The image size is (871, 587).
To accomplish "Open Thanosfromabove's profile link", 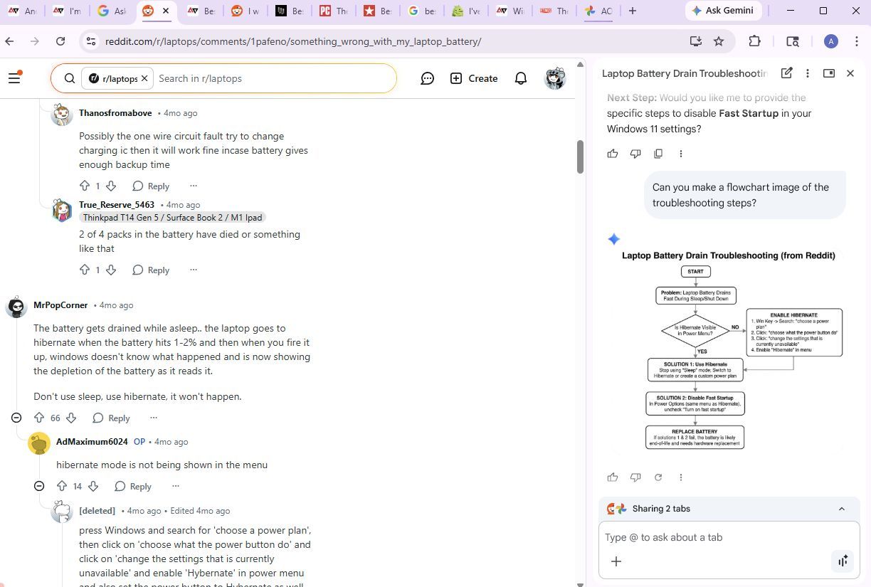I will [x=115, y=112].
